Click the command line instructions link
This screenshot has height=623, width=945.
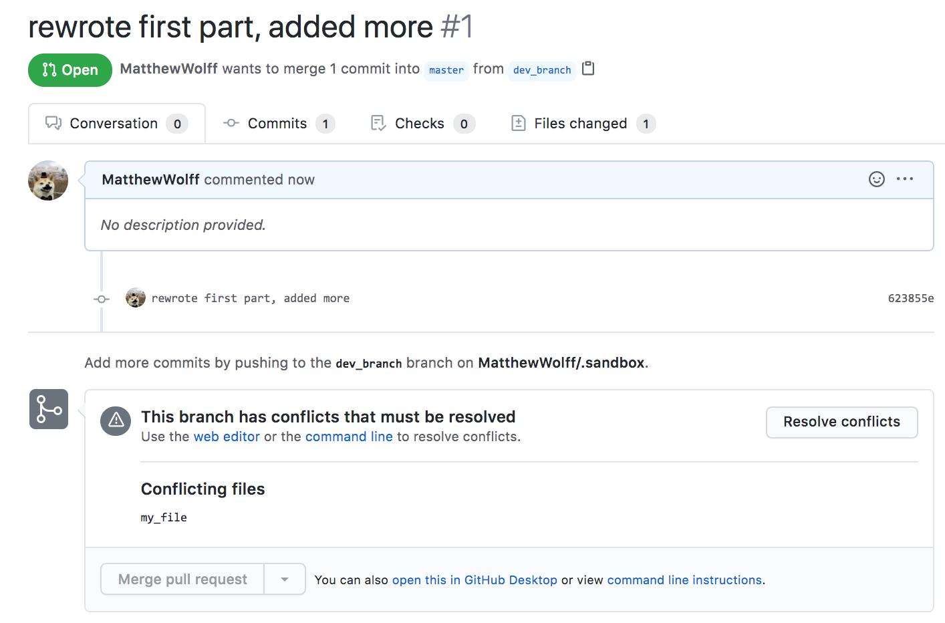pos(684,580)
